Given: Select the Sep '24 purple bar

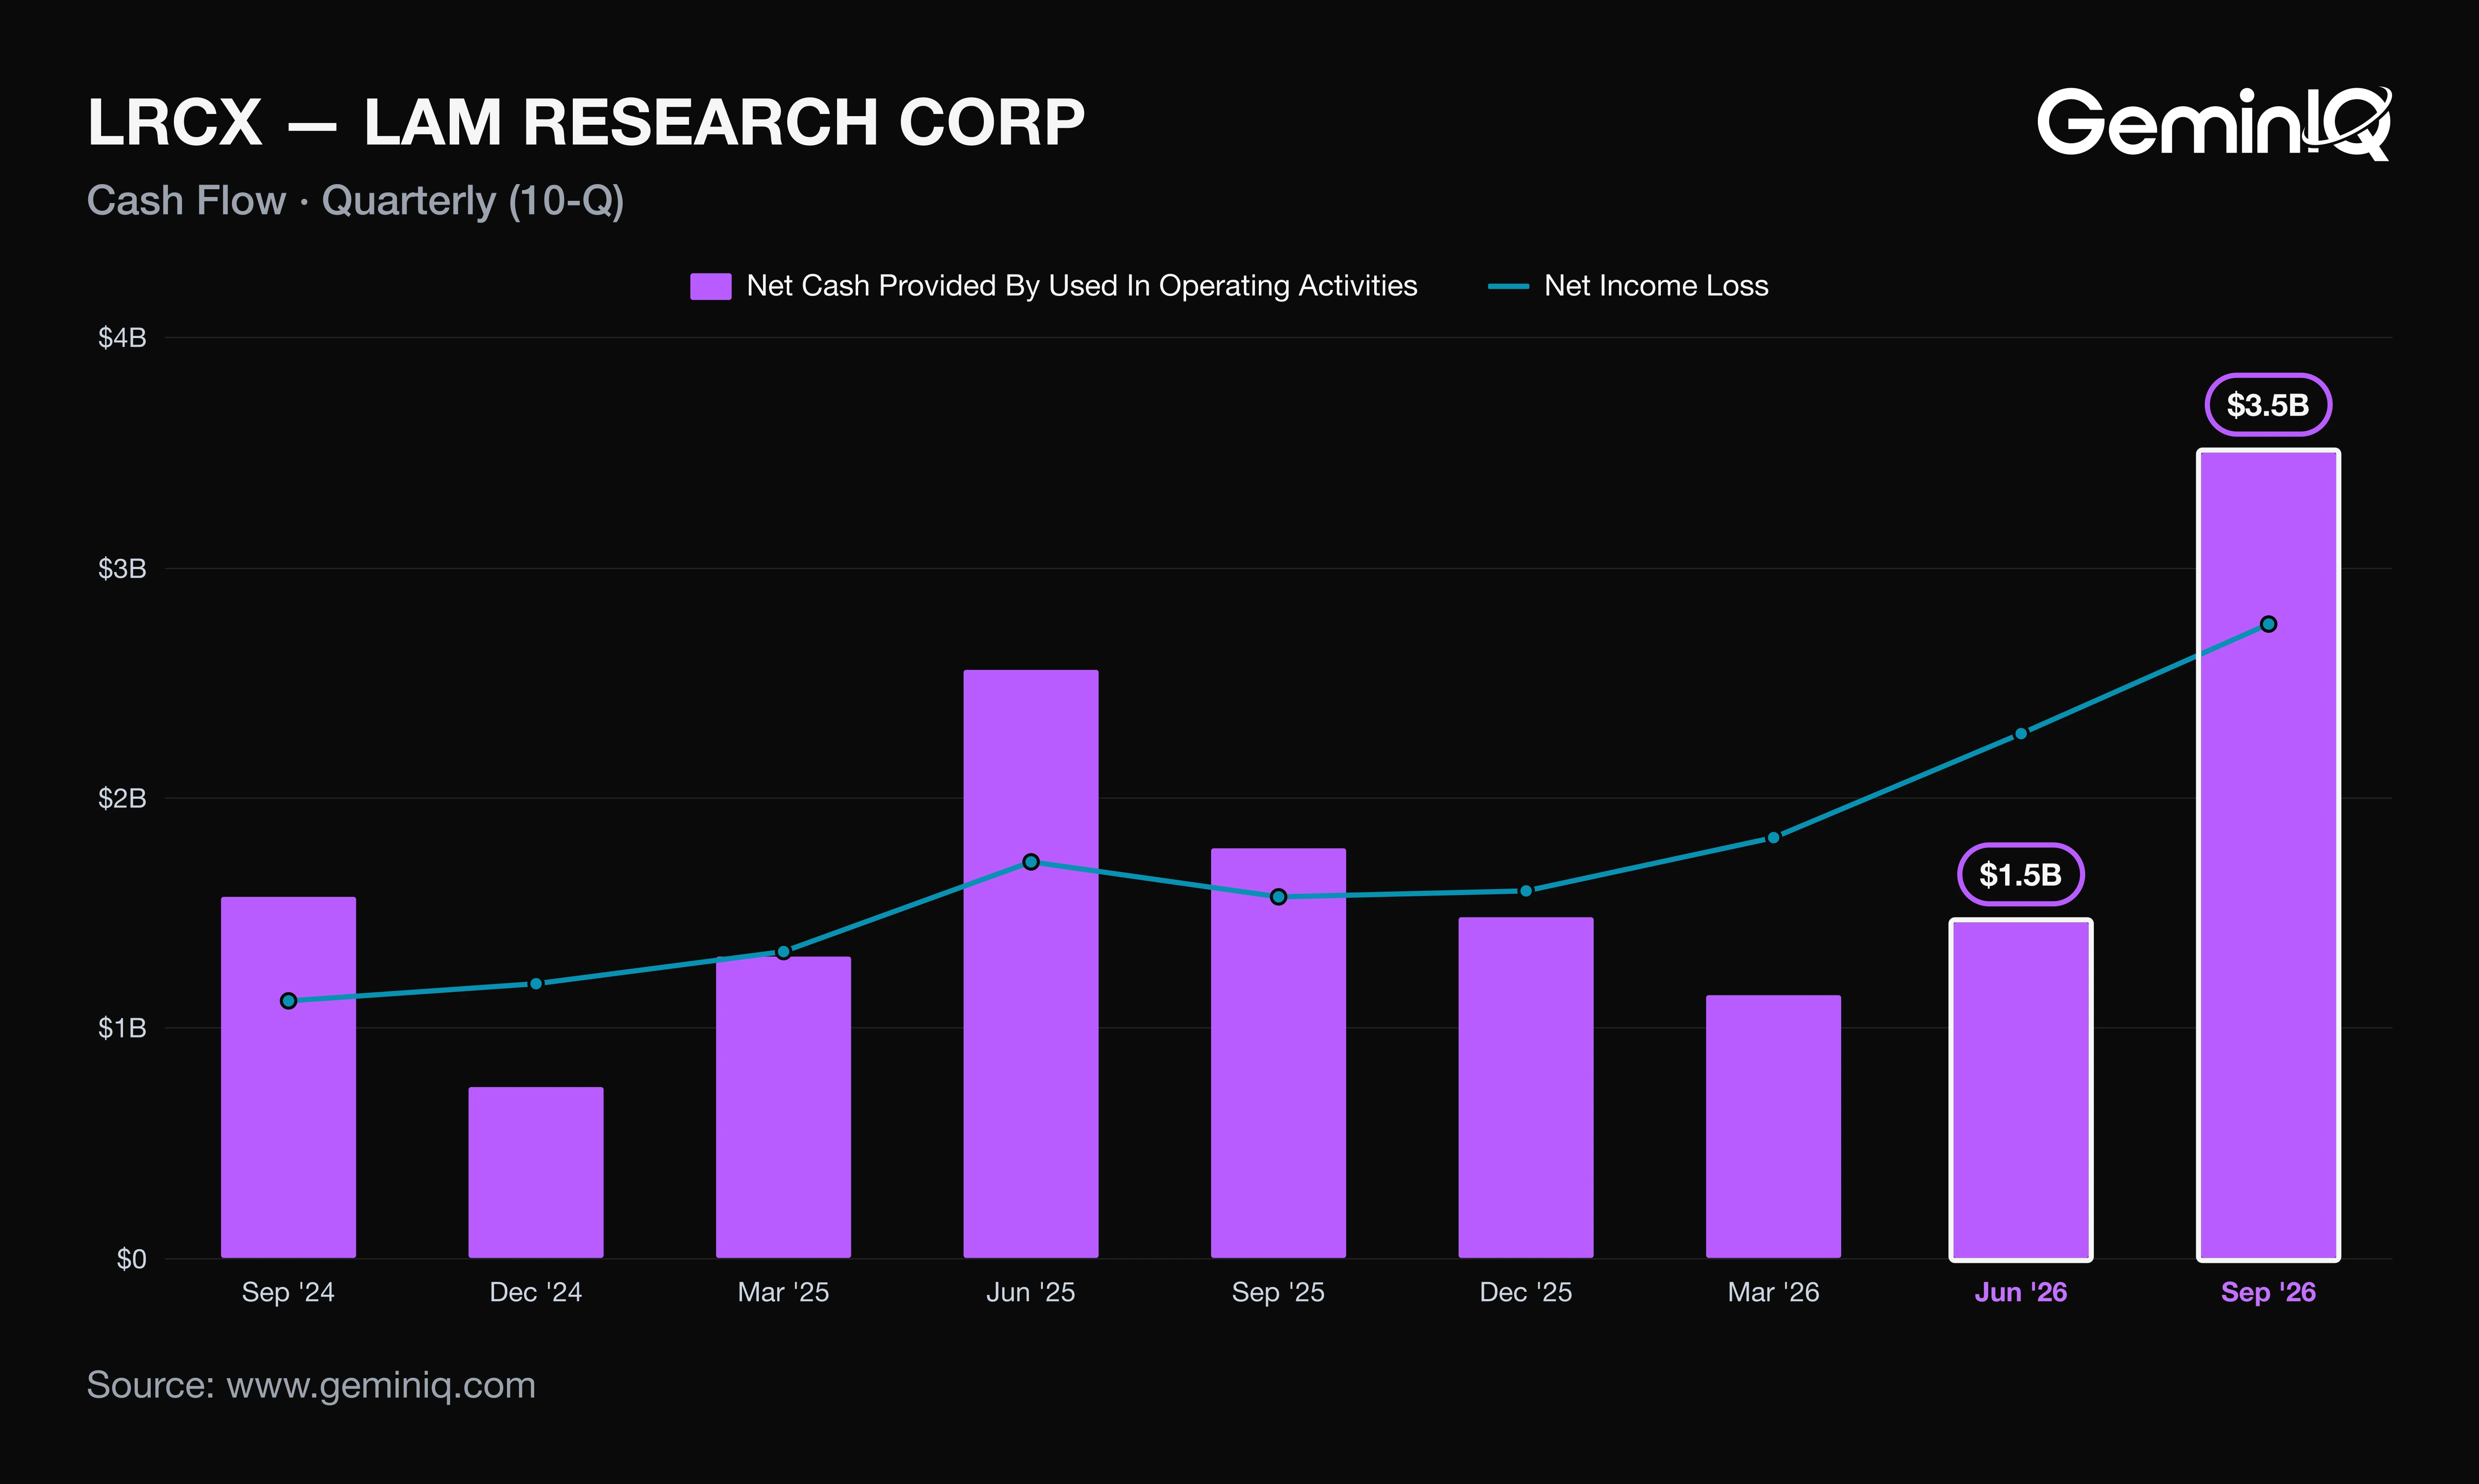Looking at the screenshot, I should [288, 1077].
